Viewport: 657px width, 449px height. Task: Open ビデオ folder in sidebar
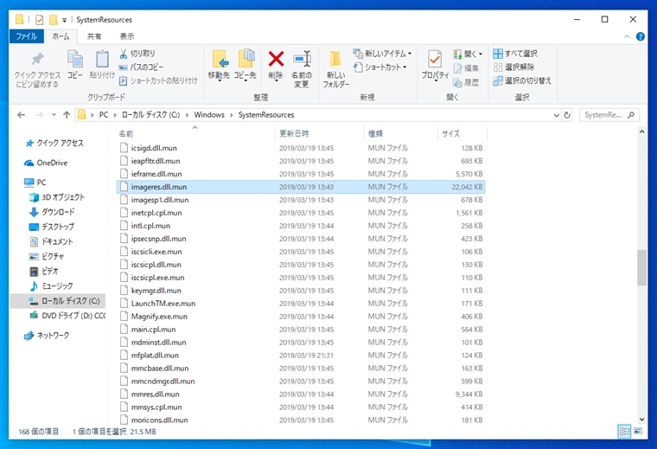click(x=43, y=272)
